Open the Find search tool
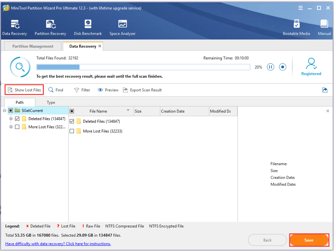Image resolution: width=334 pixels, height=251 pixels. (56, 90)
